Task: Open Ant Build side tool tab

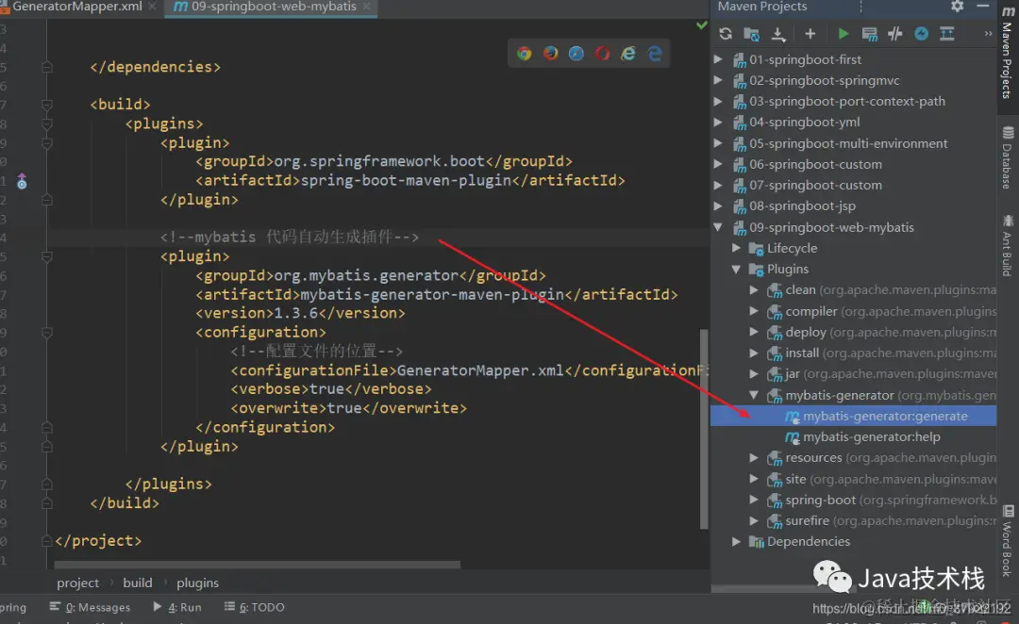Action: 1007,247
